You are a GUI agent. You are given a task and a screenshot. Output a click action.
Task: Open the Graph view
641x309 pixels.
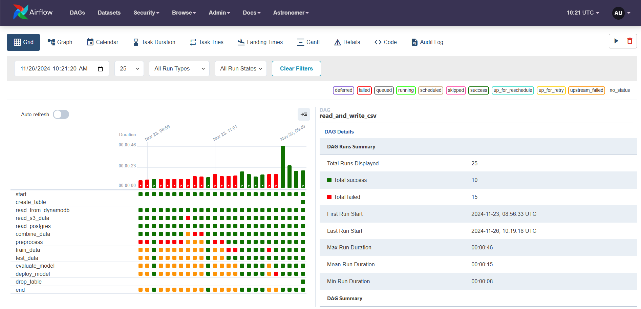coord(60,42)
